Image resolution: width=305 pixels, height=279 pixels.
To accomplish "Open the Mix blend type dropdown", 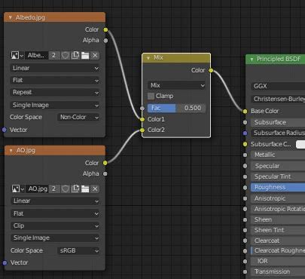I will 177,85.
